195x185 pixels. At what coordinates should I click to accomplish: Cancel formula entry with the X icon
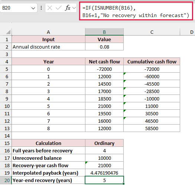coord(50,8)
